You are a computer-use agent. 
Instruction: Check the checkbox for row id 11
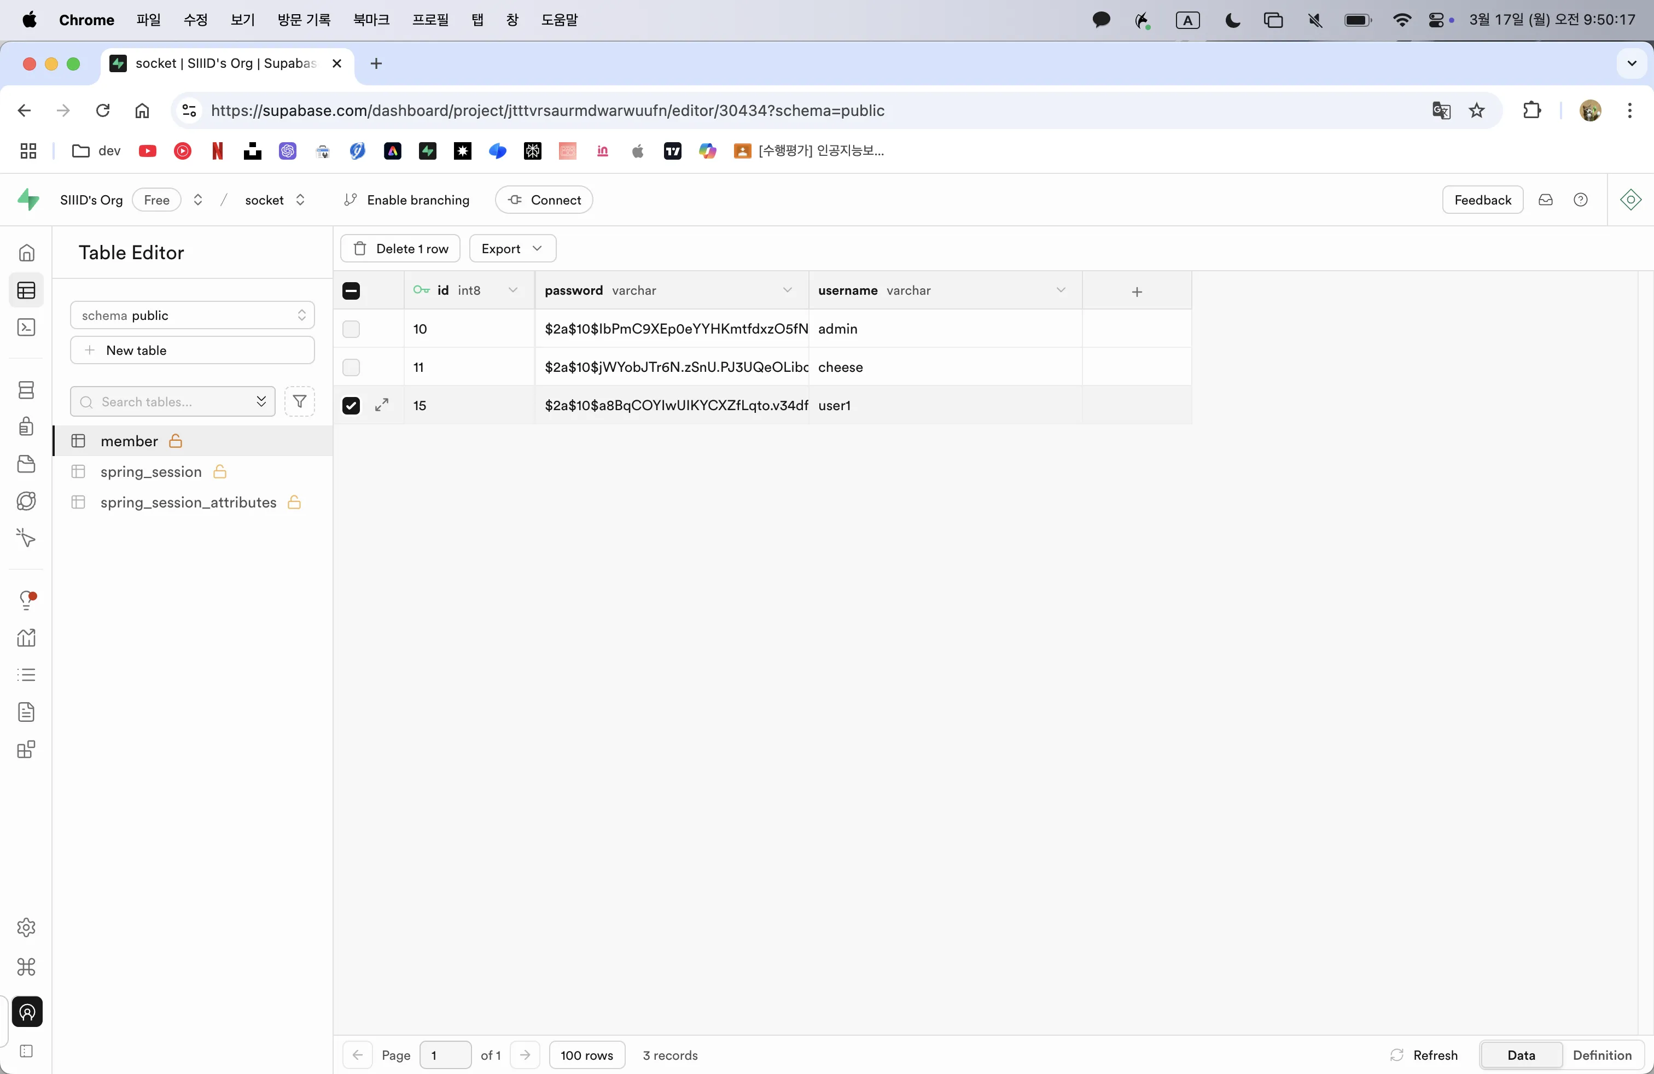click(351, 367)
